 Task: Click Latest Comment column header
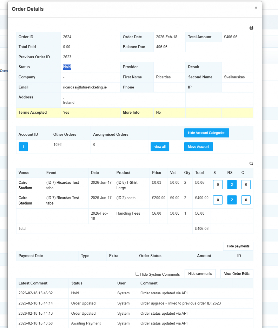click(33, 283)
